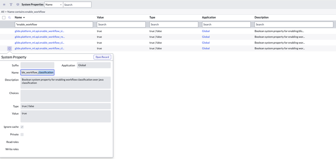This screenshot has width=336, height=159.
Task: Click the popup Type field showing true | false
Action: click(x=65, y=106)
